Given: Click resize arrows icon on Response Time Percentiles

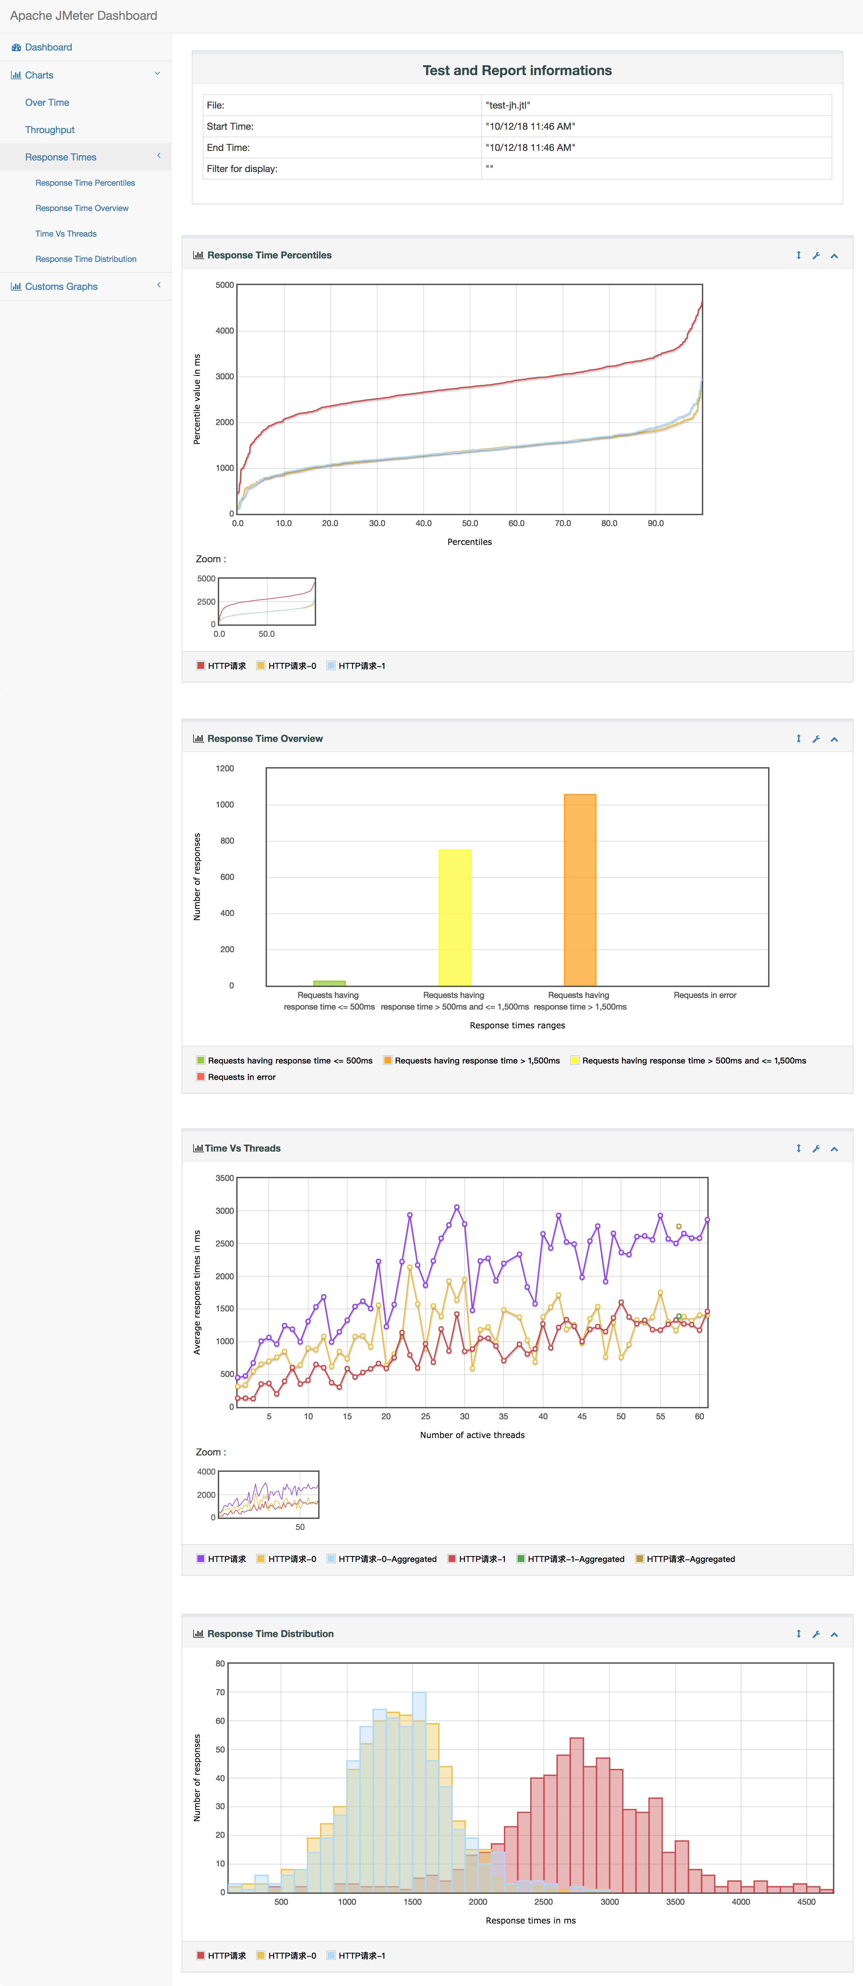Looking at the screenshot, I should coord(798,255).
